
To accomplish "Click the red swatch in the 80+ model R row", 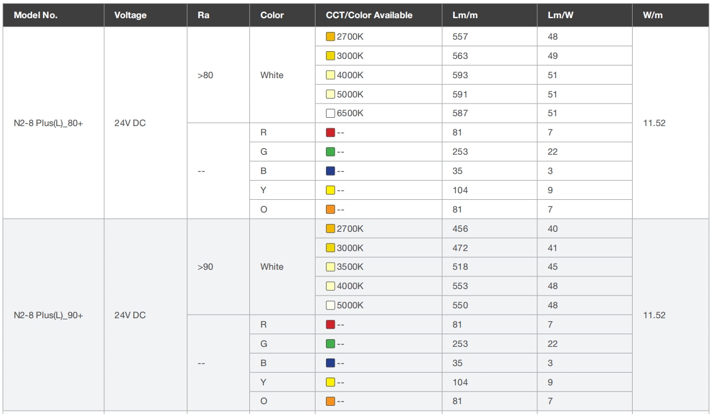I will pos(330,133).
